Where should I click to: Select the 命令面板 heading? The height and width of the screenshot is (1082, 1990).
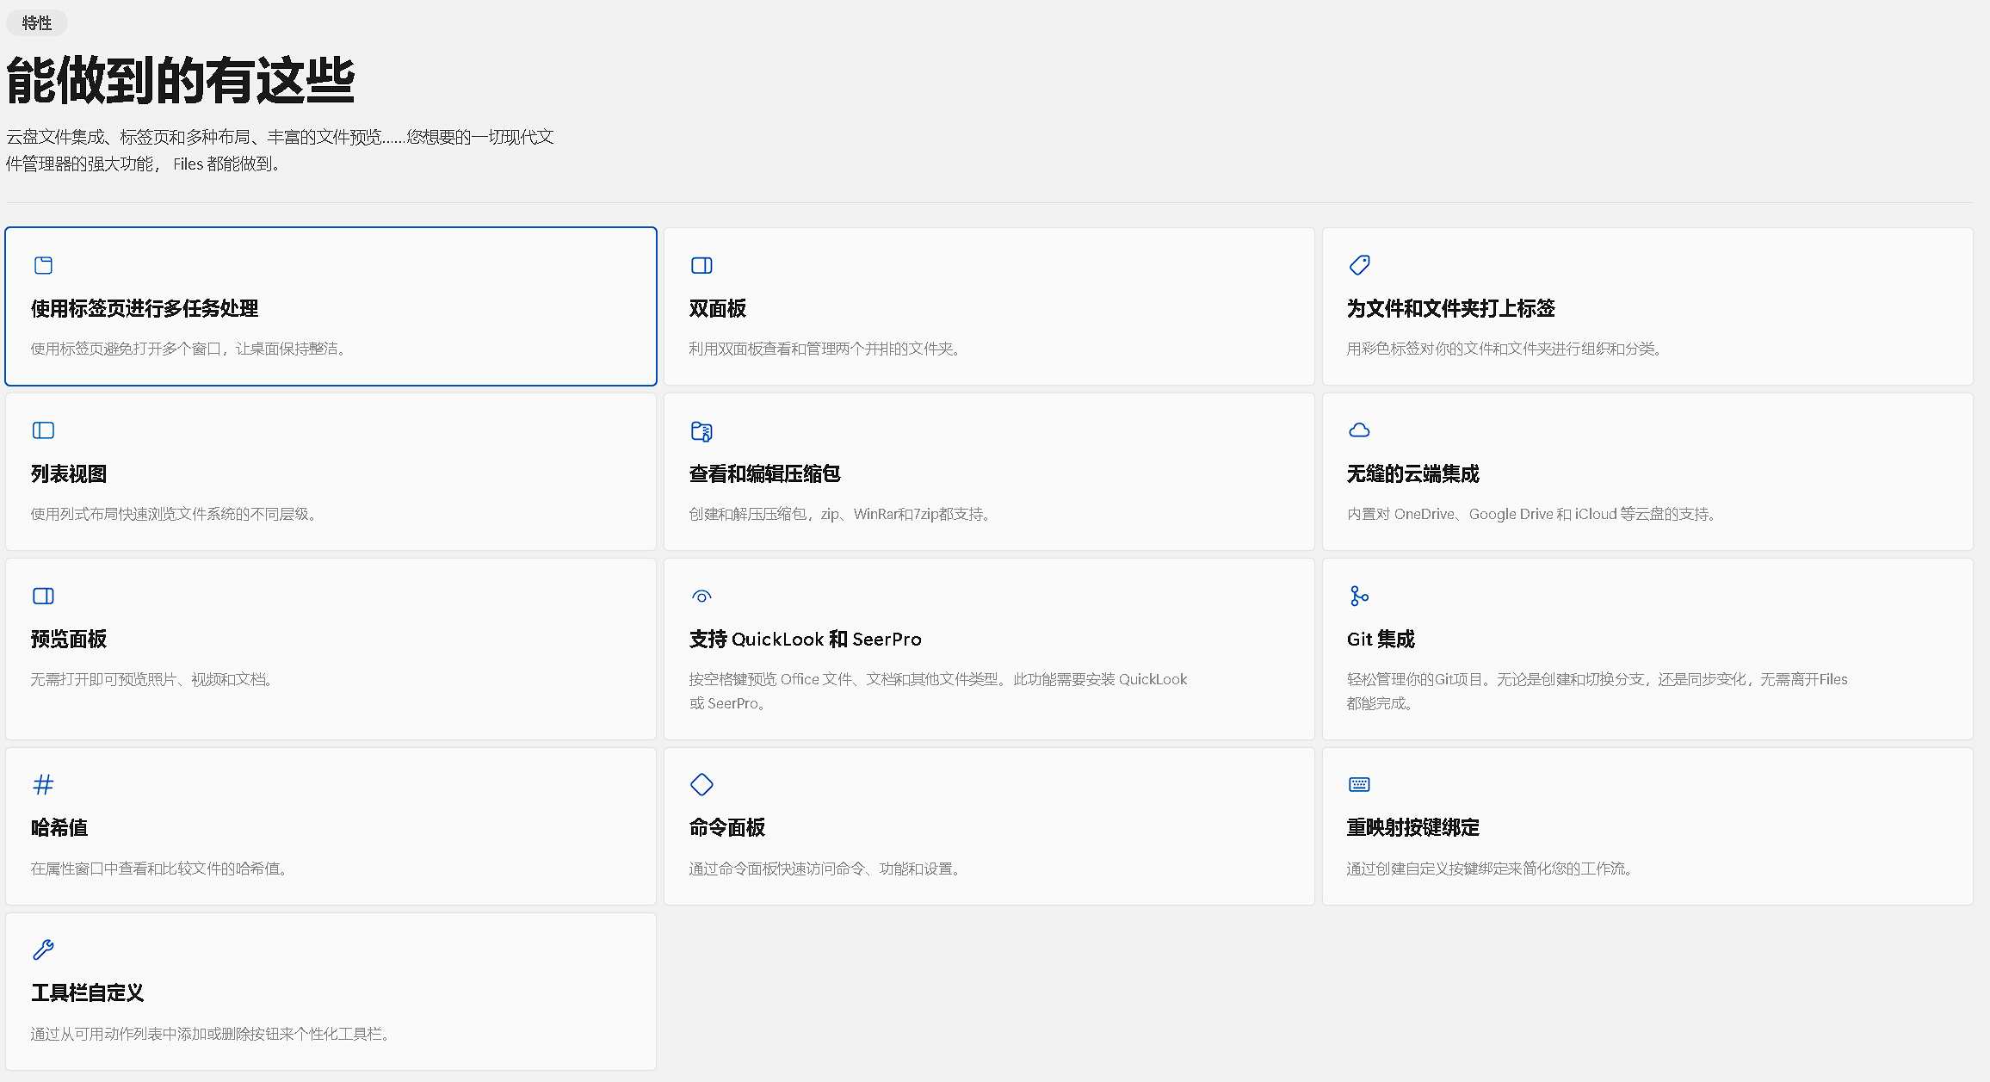727,827
